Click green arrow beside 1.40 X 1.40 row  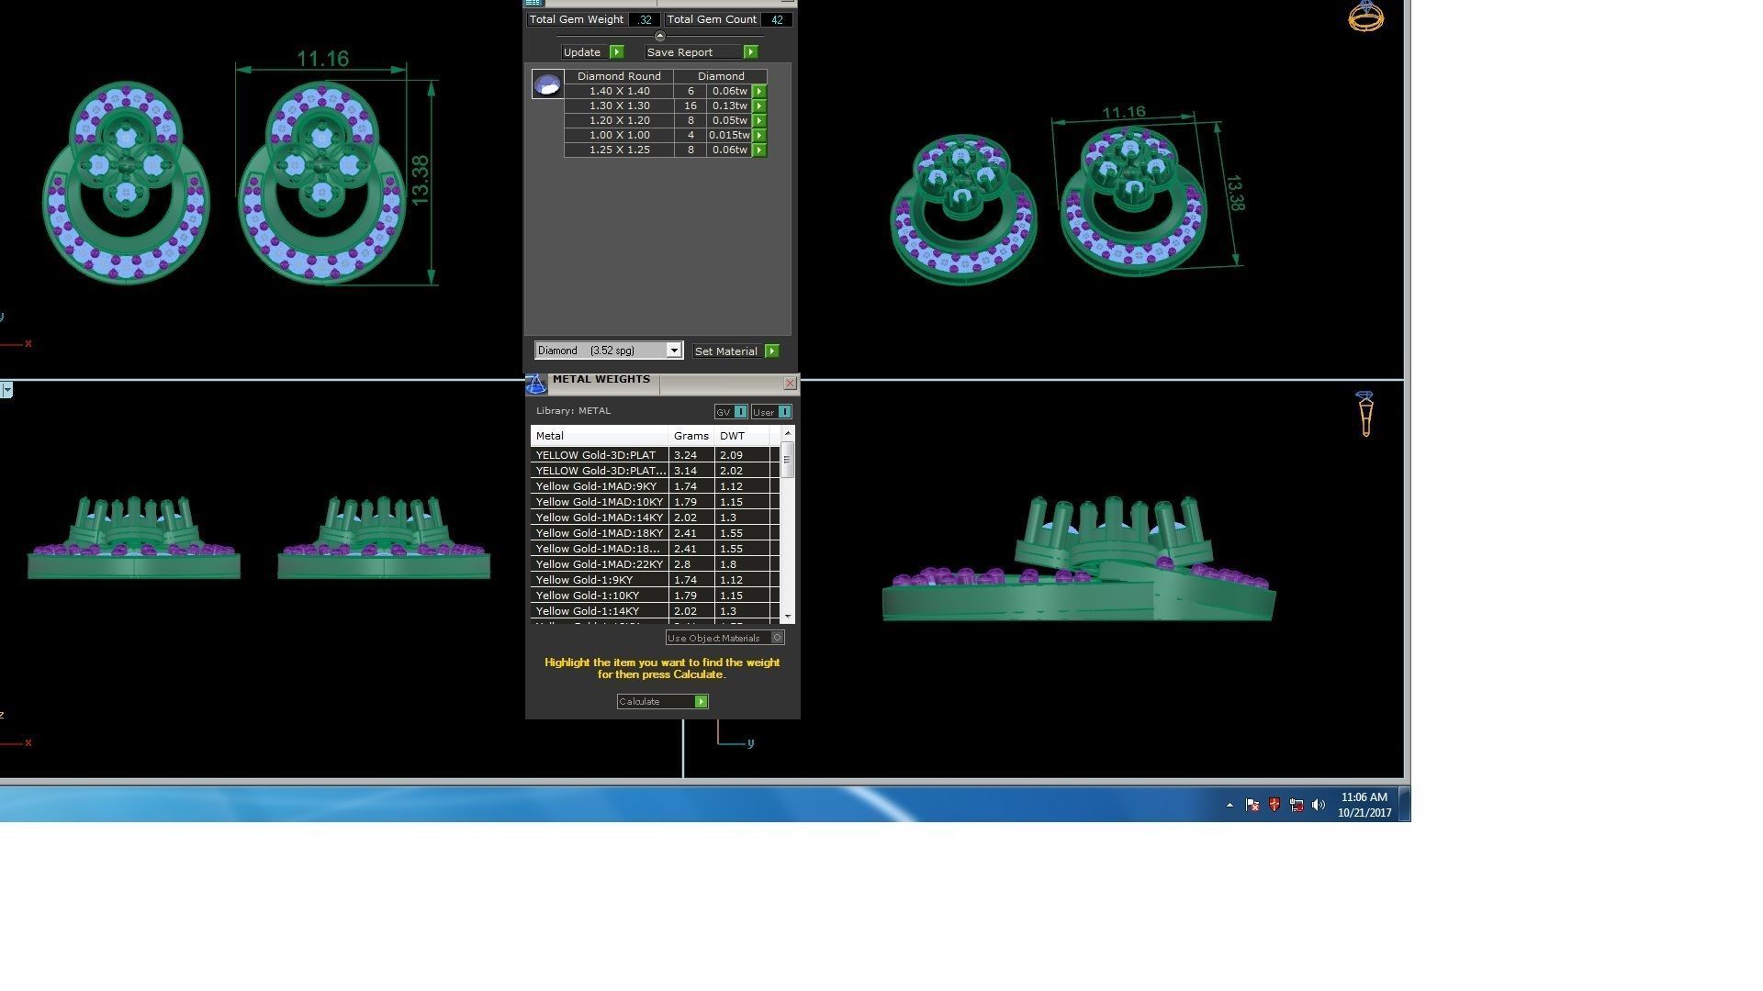759,92
